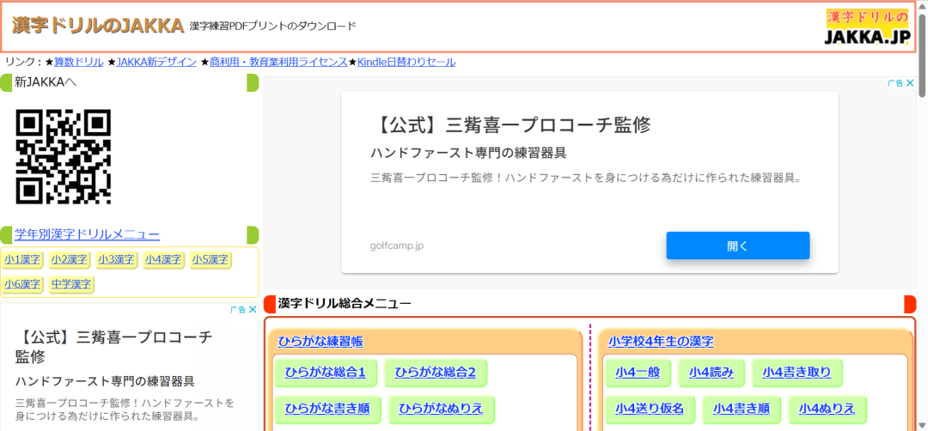Select 小4漢字 button

(x=163, y=259)
